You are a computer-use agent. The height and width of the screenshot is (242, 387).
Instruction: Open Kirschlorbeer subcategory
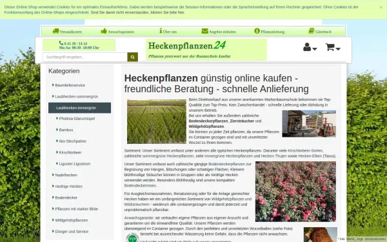tap(70, 152)
